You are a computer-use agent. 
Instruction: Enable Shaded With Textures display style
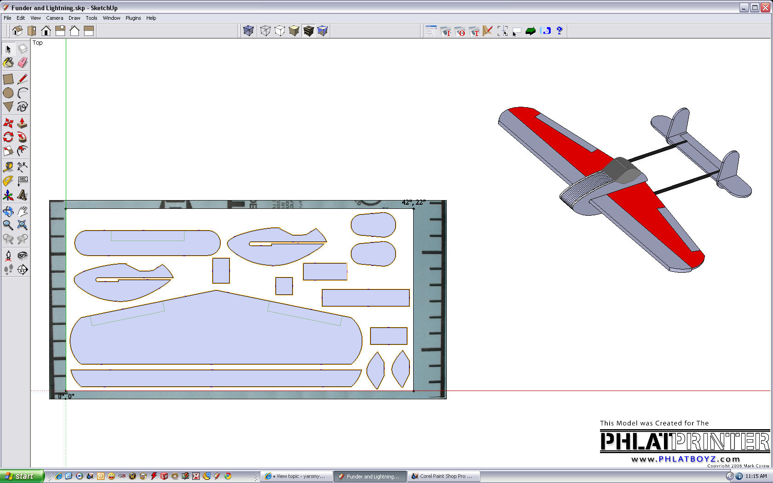click(308, 31)
